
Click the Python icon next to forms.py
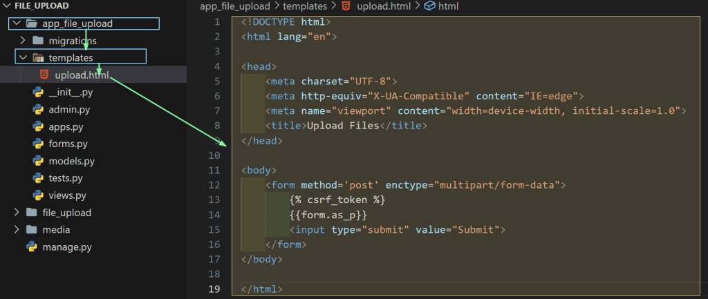coord(38,144)
